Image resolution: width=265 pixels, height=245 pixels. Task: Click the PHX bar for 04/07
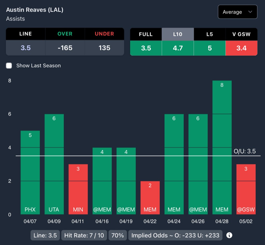[x=30, y=172]
